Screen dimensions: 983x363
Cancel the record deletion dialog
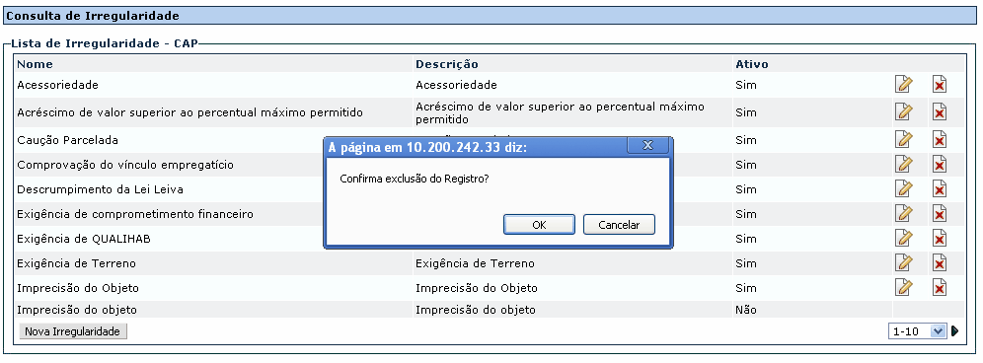point(619,225)
